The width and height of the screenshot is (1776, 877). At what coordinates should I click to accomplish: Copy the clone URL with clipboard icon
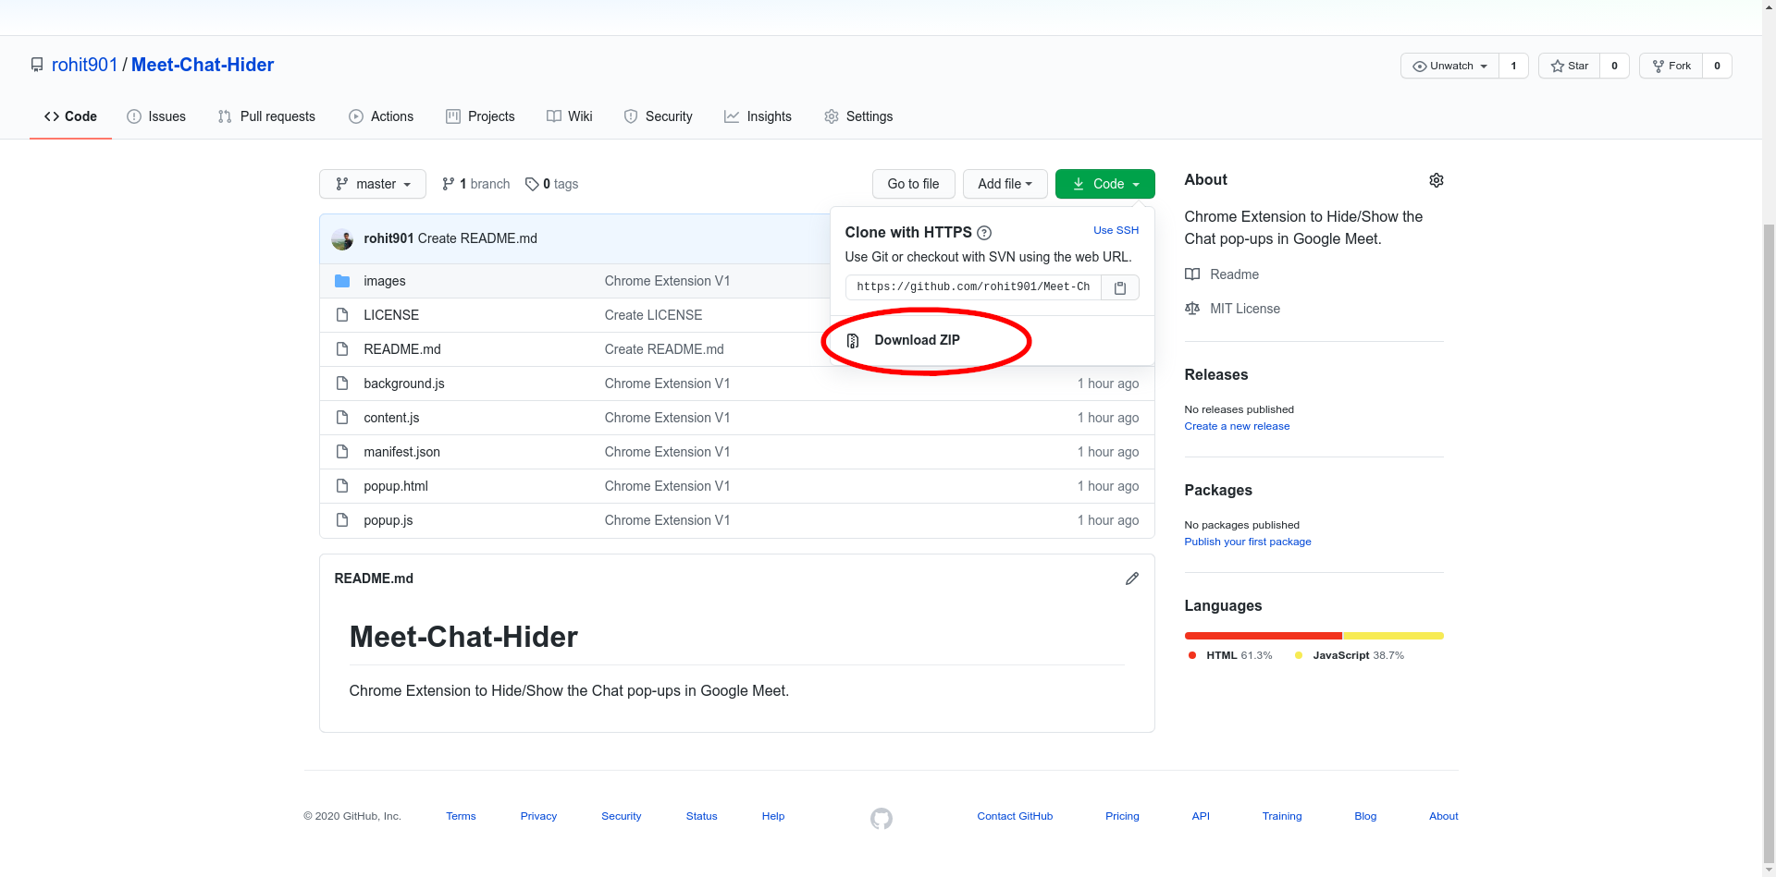click(x=1119, y=287)
